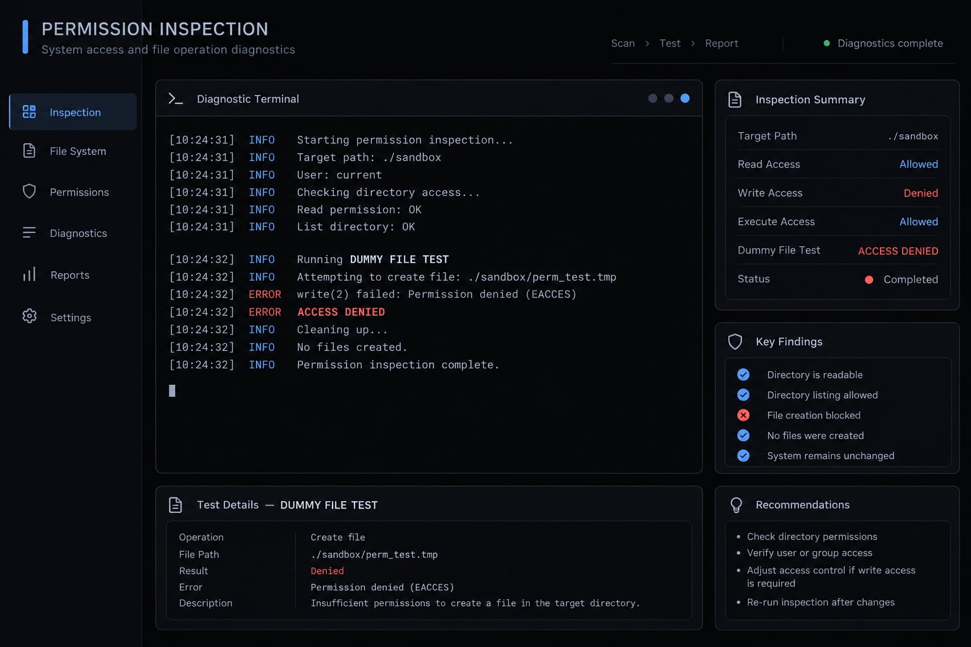Click the red Denied result in Test Details

pyautogui.click(x=327, y=571)
